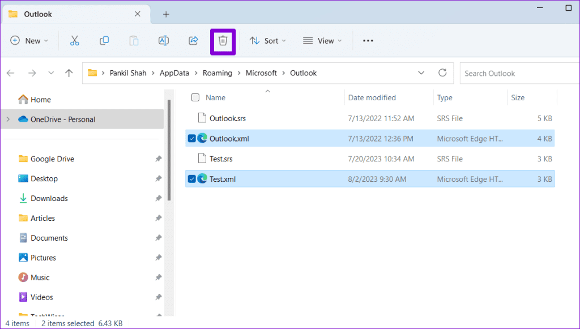The width and height of the screenshot is (580, 329).
Task: Click chevron after Pankil Shah in path
Action: [153, 73]
